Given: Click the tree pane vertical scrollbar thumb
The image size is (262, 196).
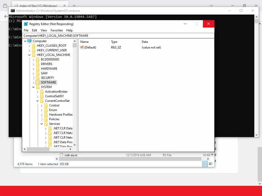Looking at the screenshot, I should (x=74, y=45).
